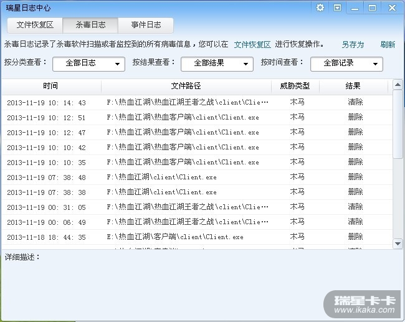The width and height of the screenshot is (405, 322).
Task: Maximize the 瑞星日志中心 window
Action: (x=372, y=8)
